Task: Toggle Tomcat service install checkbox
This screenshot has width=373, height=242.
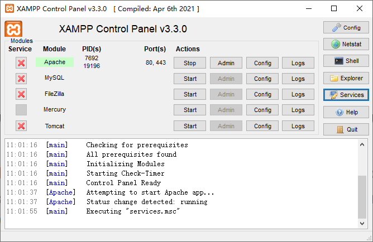Action: point(21,126)
